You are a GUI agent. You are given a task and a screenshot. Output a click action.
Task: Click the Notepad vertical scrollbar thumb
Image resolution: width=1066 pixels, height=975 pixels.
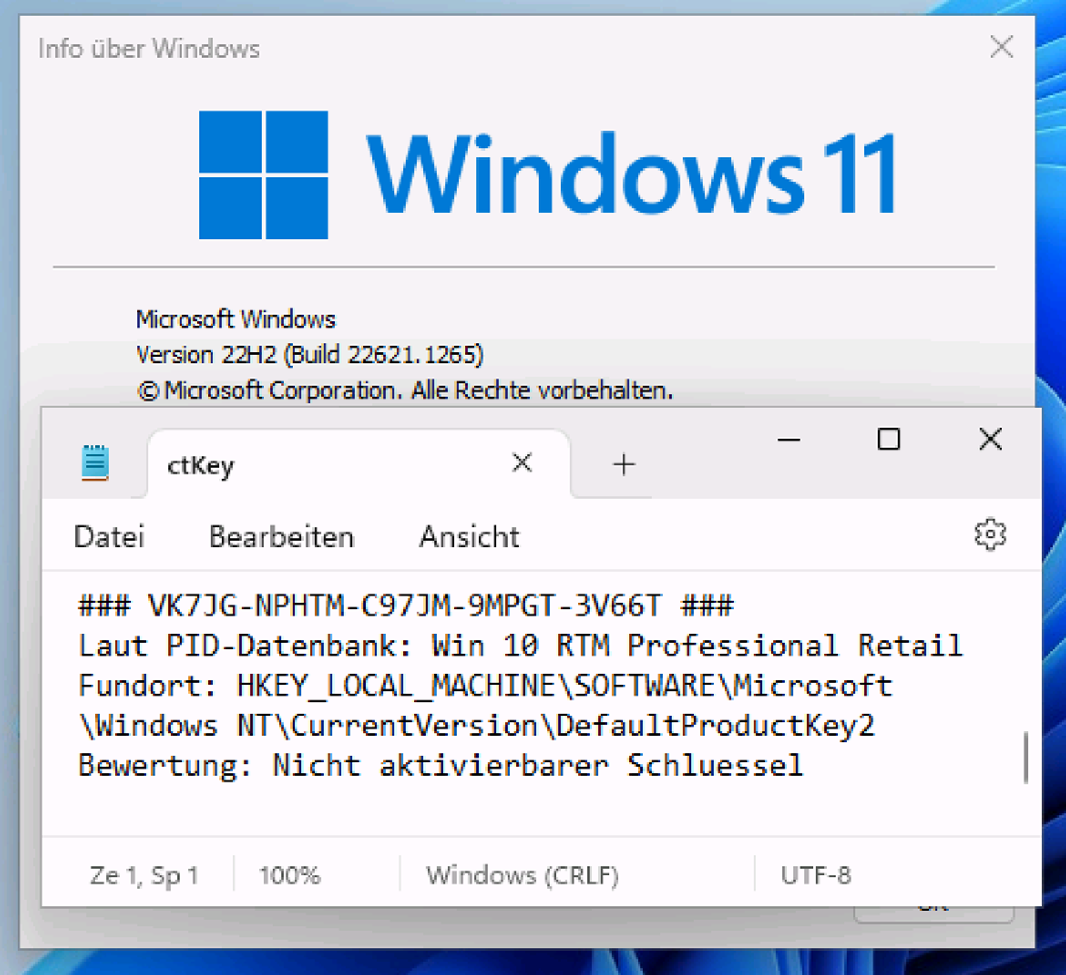[x=1025, y=757]
